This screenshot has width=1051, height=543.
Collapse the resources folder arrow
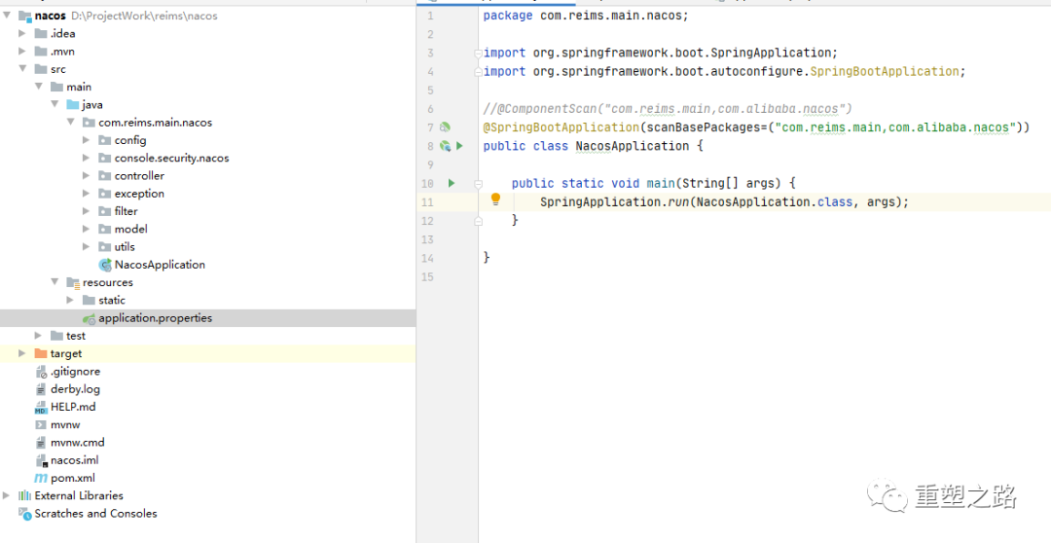tap(54, 282)
